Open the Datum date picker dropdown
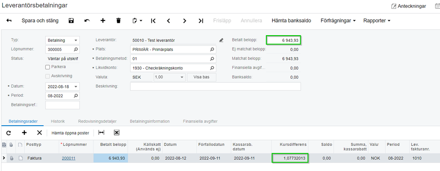440x171 pixels. pos(76,87)
